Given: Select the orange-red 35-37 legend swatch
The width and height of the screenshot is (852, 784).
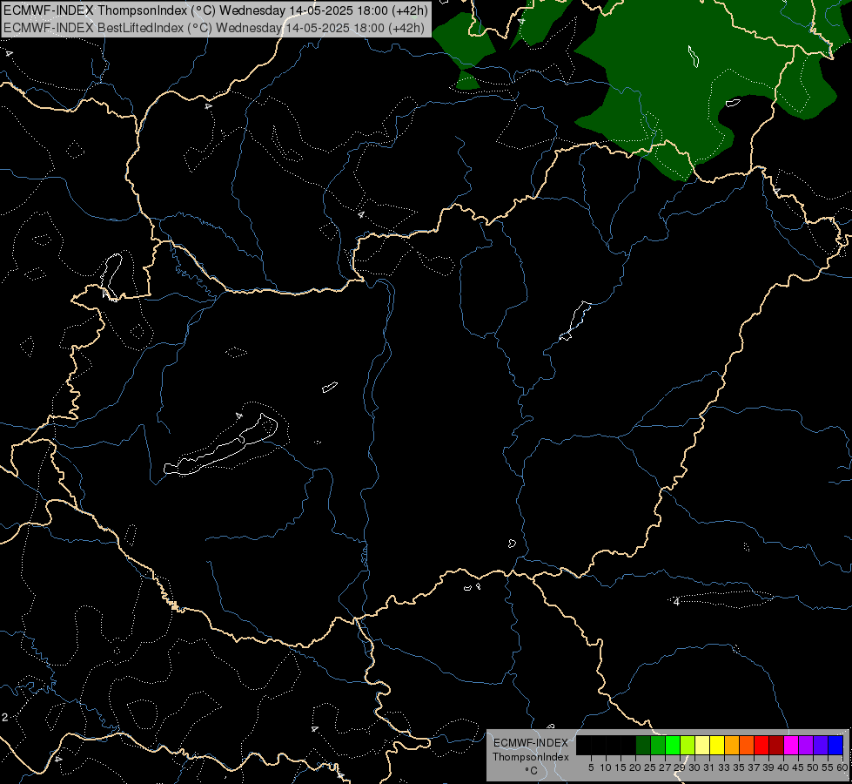Looking at the screenshot, I should click(747, 745).
